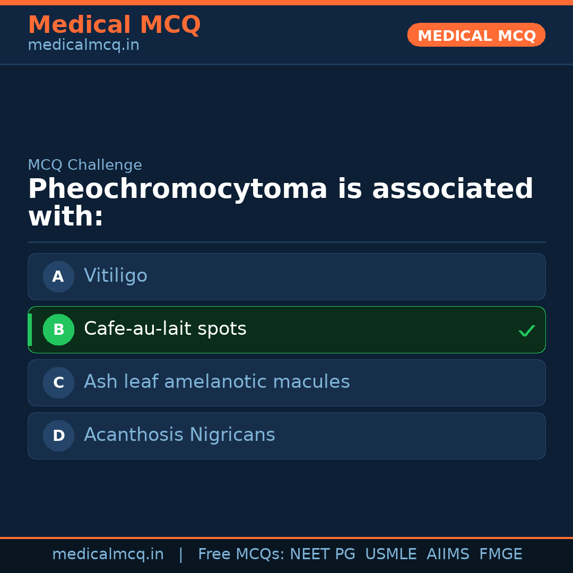This screenshot has height=573, width=573.
Task: Click the green checkmark on option B
Action: (526, 331)
